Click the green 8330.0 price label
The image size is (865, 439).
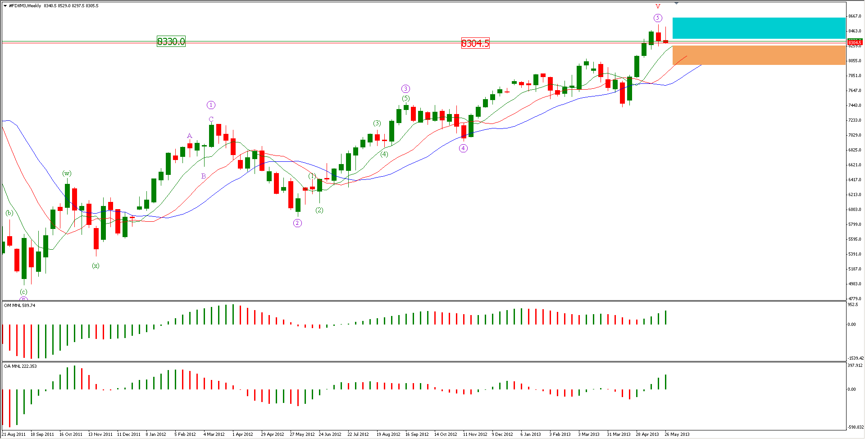coord(171,41)
